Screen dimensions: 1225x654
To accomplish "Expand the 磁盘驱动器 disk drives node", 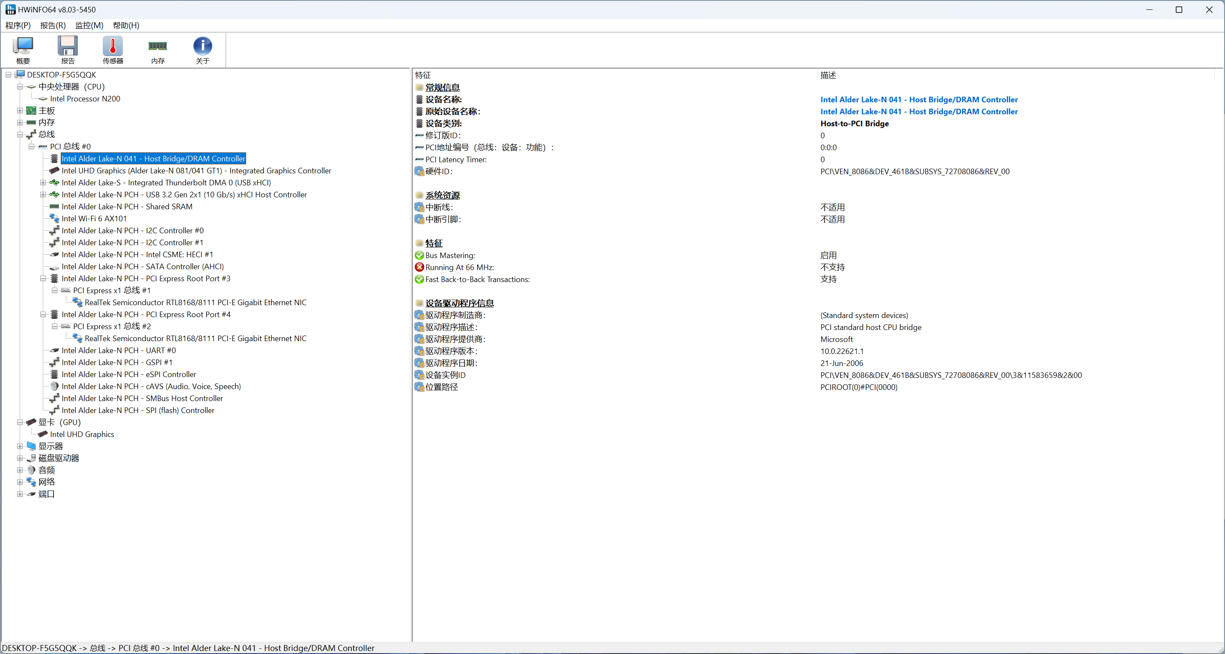I will tap(20, 458).
